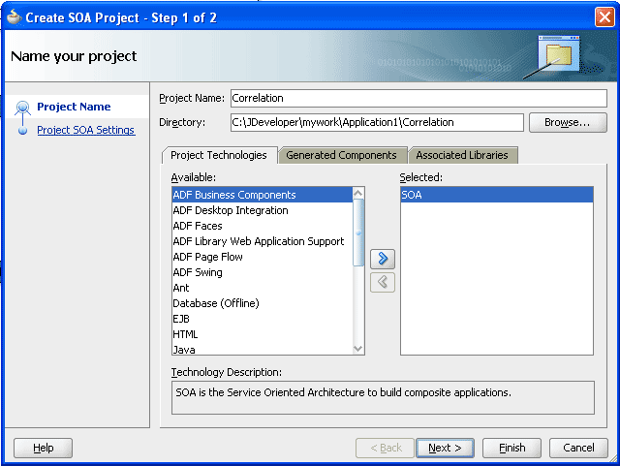Click into the Project Name field
This screenshot has height=466, width=620.
pos(418,98)
